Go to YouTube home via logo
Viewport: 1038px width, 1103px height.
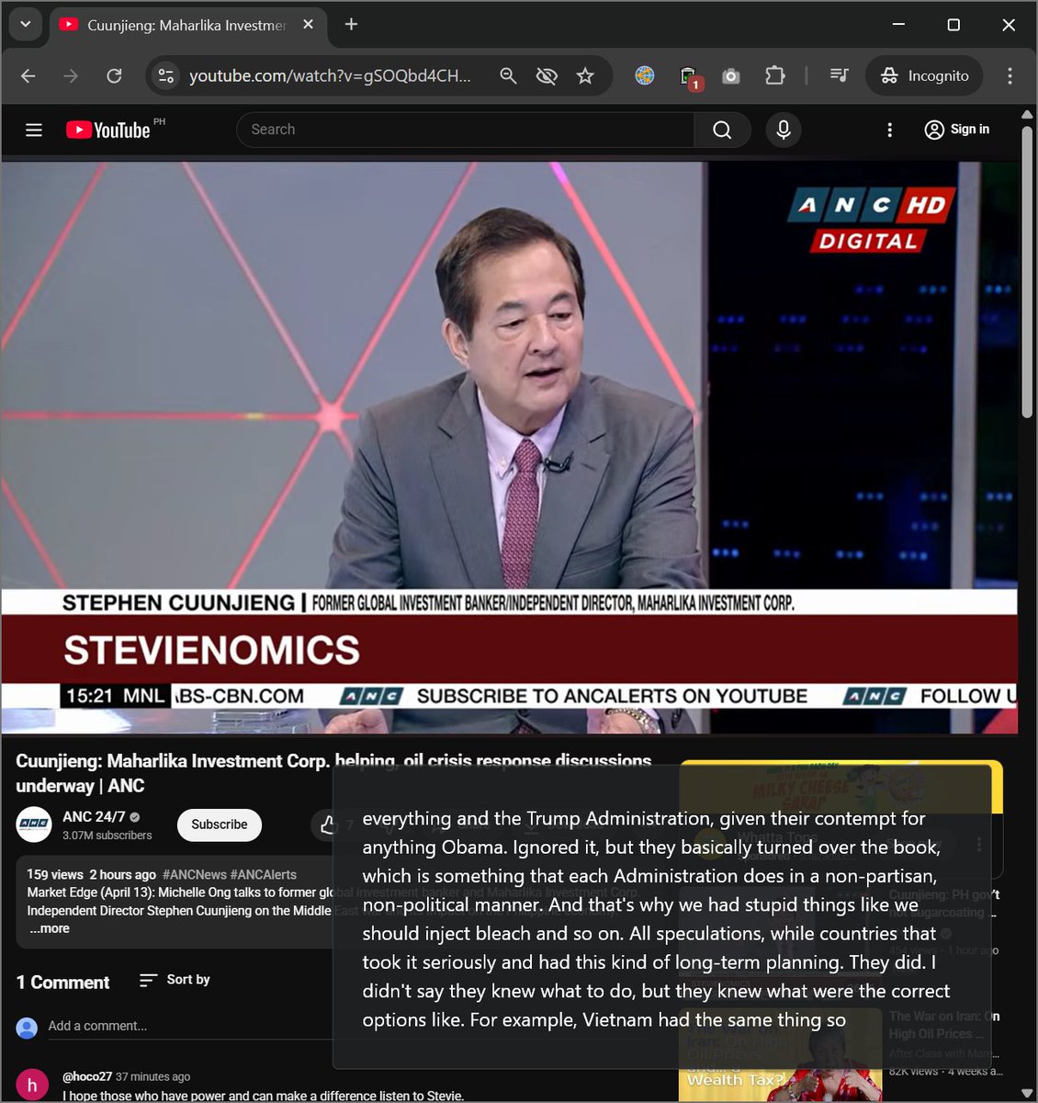(x=108, y=130)
